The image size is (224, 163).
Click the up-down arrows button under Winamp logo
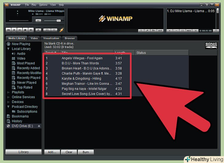[141, 31]
